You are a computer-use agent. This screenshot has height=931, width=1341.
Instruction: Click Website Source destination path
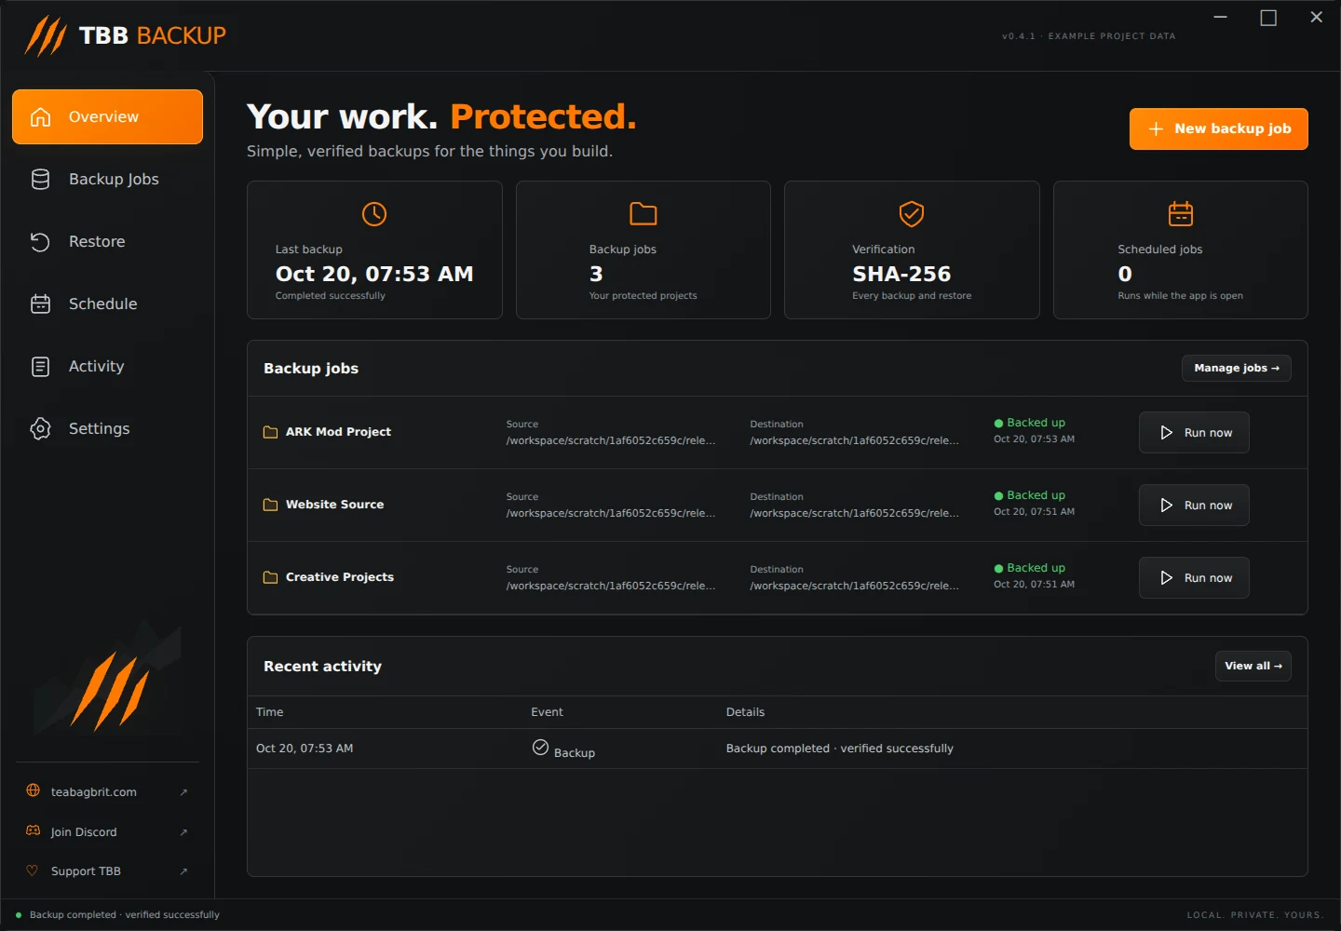854,514
